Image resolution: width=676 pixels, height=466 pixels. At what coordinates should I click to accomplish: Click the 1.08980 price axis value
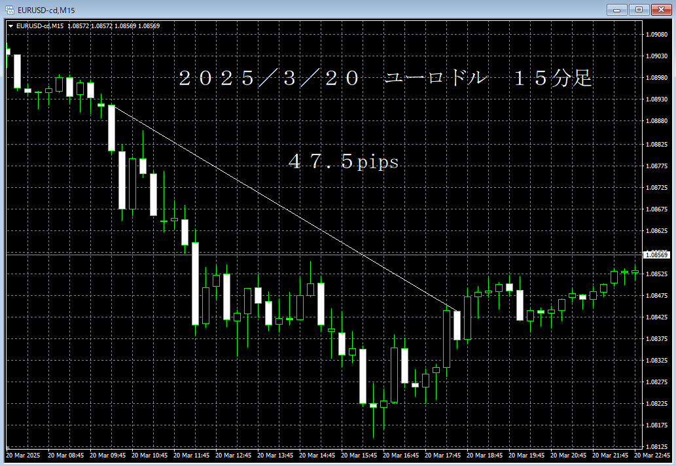(x=656, y=78)
